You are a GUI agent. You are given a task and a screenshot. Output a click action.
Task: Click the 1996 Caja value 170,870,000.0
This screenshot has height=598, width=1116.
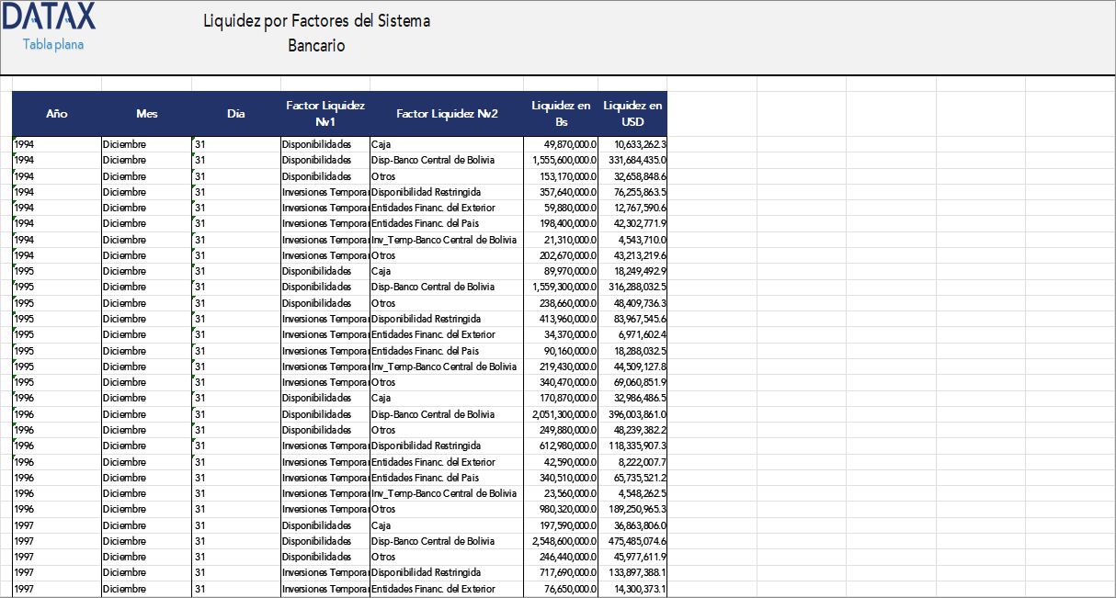coord(557,399)
